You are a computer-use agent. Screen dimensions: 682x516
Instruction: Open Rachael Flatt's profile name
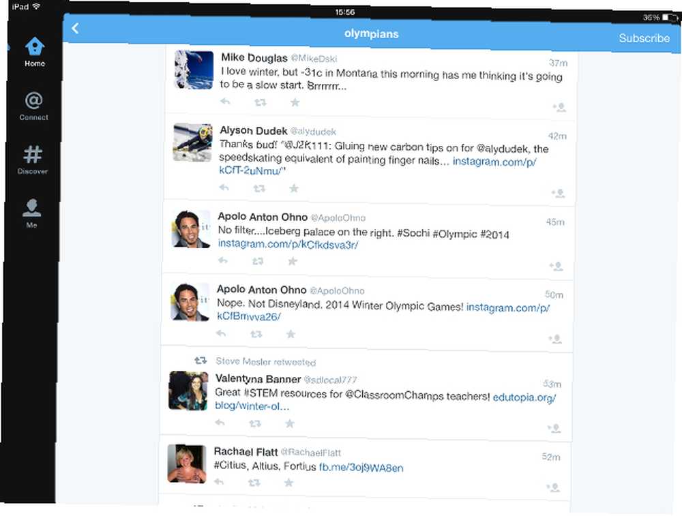click(246, 452)
